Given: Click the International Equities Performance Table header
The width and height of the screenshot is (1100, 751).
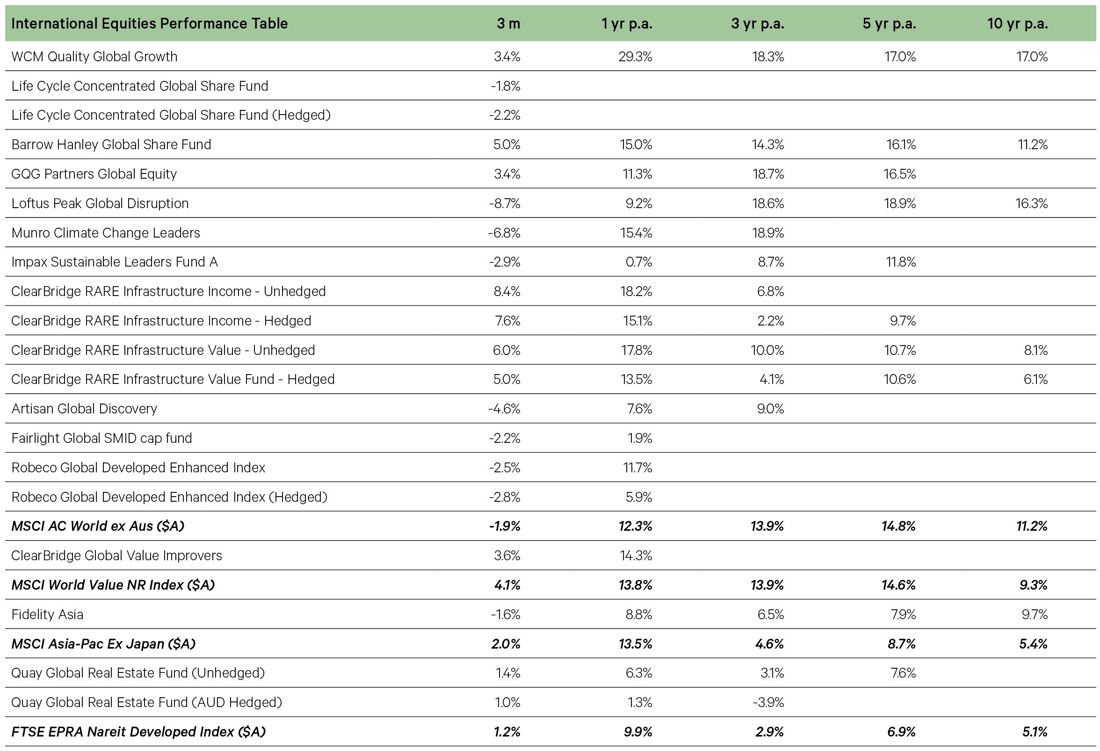Looking at the screenshot, I should pos(149,23).
